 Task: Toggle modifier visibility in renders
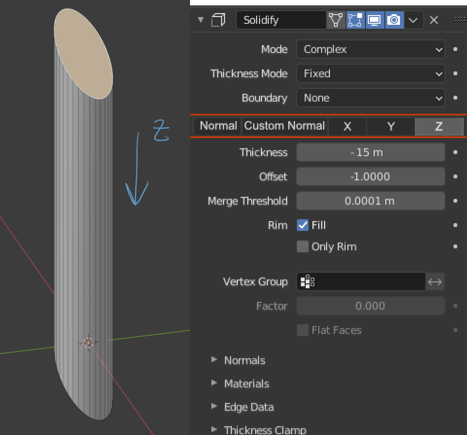(394, 20)
